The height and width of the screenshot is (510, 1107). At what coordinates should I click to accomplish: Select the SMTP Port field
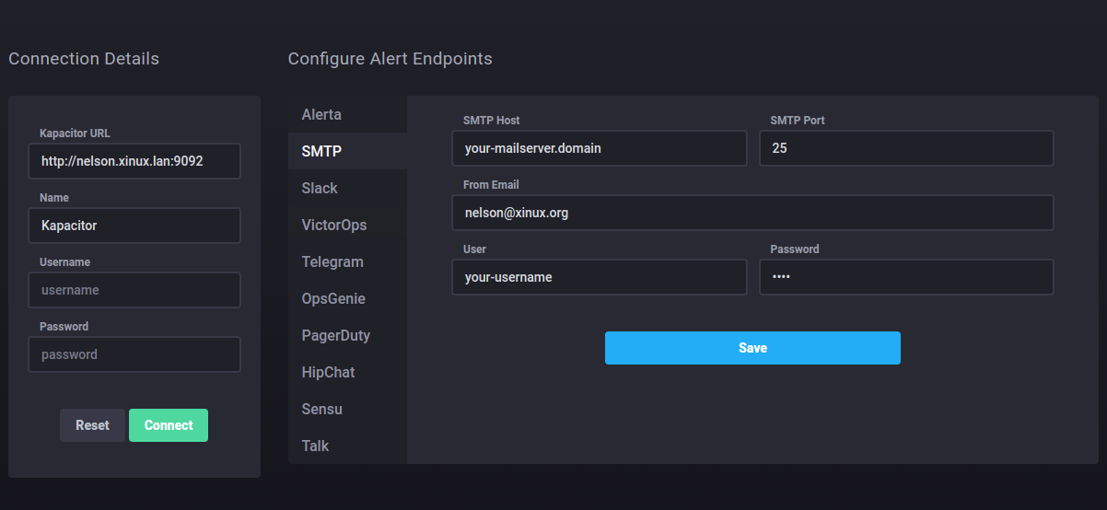(x=905, y=148)
